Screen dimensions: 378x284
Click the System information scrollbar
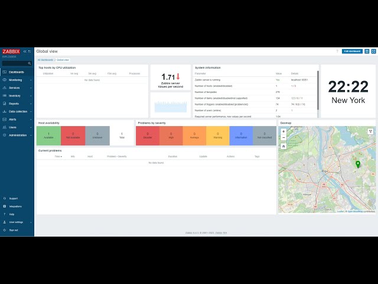pos(318,91)
